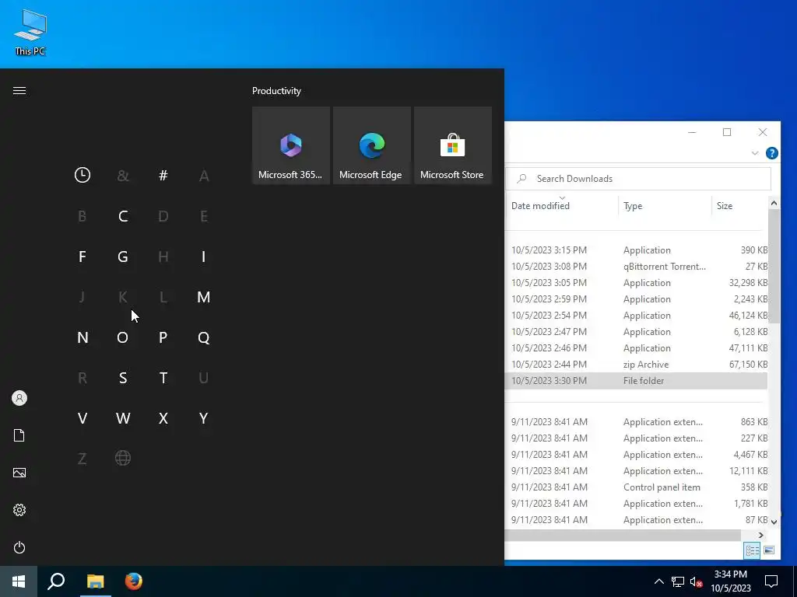The height and width of the screenshot is (597, 797).
Task: Select the row dated 10/5/2023 2:47 PM
Action: point(637,332)
